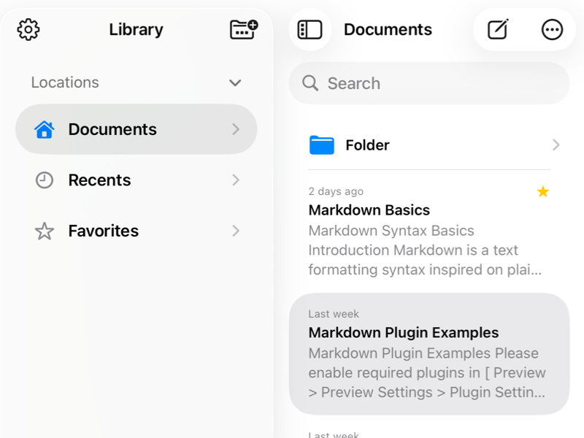The width and height of the screenshot is (584, 438).
Task: Expand the Documents row chevron
Action: (236, 129)
